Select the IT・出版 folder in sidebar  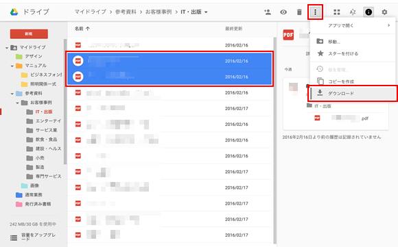coord(44,112)
